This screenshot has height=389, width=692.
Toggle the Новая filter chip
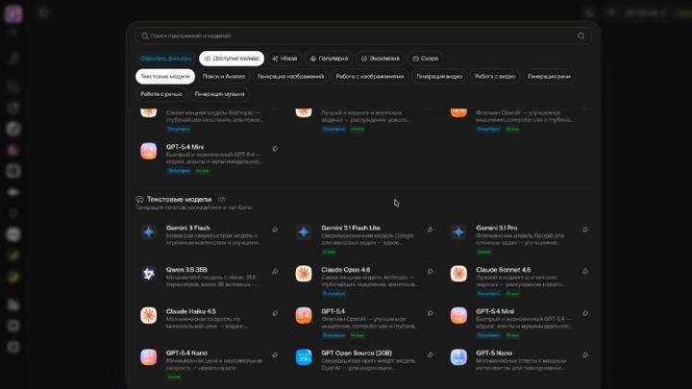pos(284,59)
